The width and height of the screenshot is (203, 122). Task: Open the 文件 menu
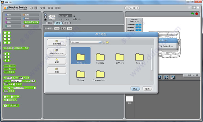tap(43, 8)
